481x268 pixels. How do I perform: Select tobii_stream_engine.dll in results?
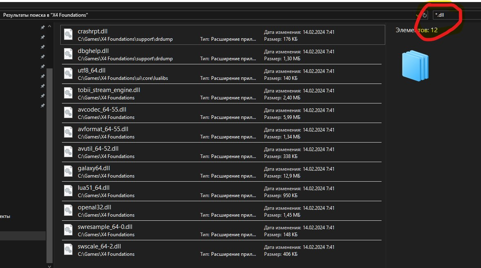109,90
